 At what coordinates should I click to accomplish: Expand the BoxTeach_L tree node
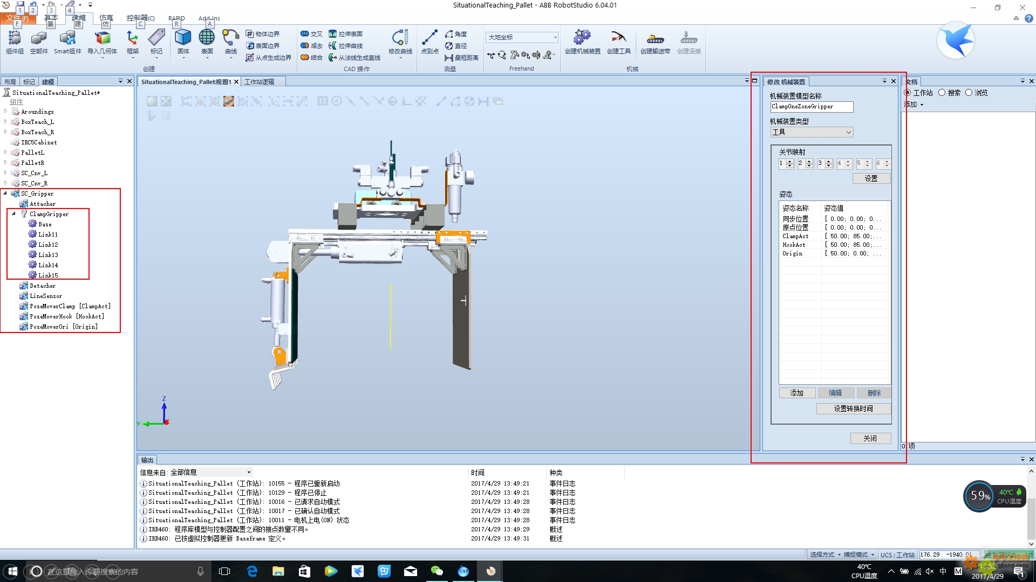(6, 122)
